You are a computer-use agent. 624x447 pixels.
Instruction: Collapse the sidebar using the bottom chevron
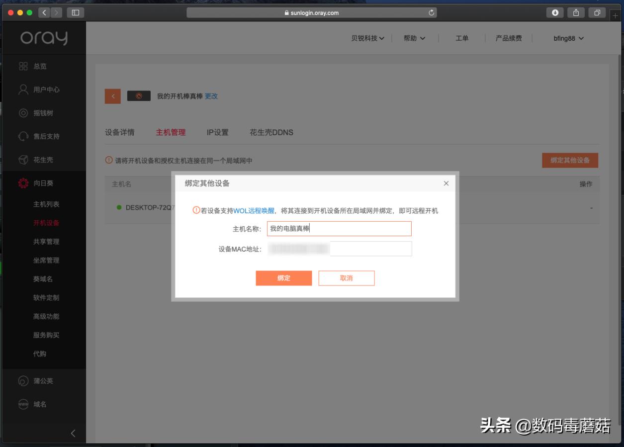point(73,434)
